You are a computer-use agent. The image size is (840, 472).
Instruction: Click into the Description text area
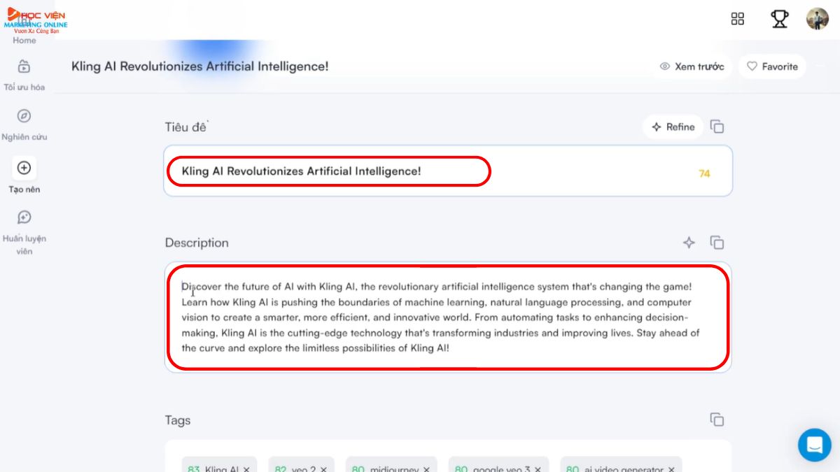tap(448, 317)
